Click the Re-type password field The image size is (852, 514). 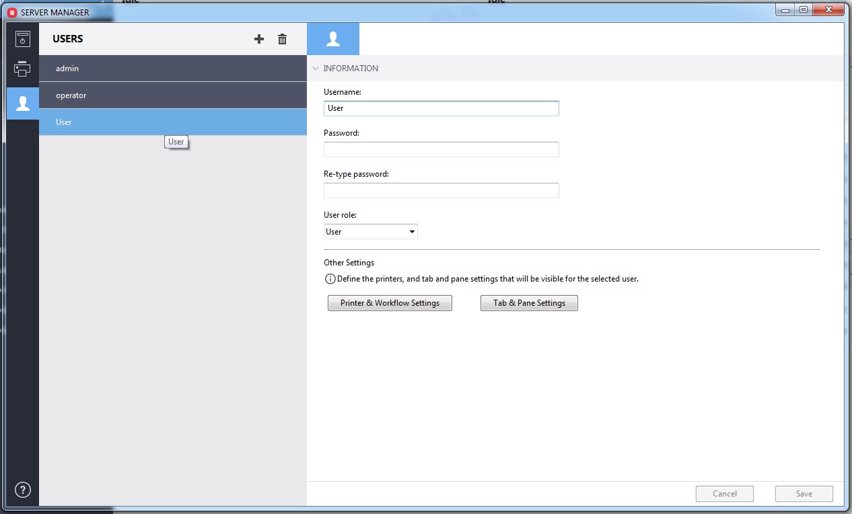[441, 191]
